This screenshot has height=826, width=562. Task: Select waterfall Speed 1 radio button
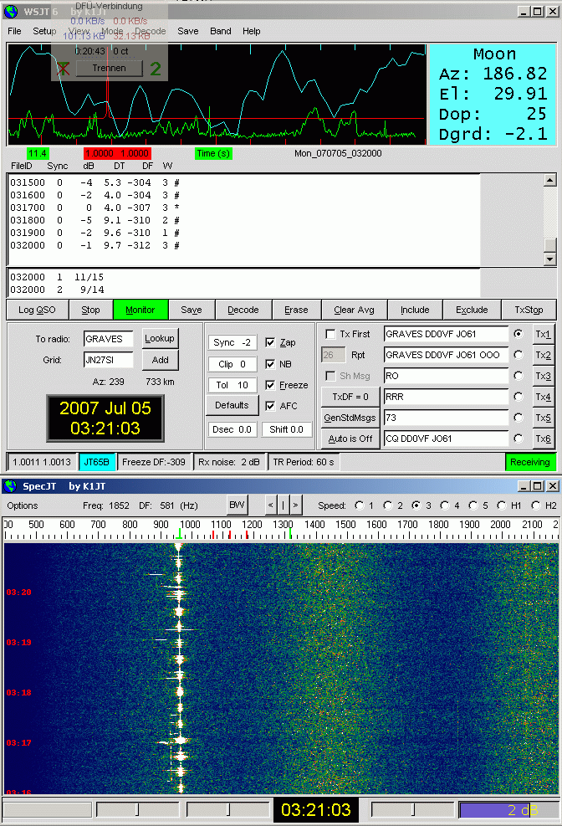(360, 505)
